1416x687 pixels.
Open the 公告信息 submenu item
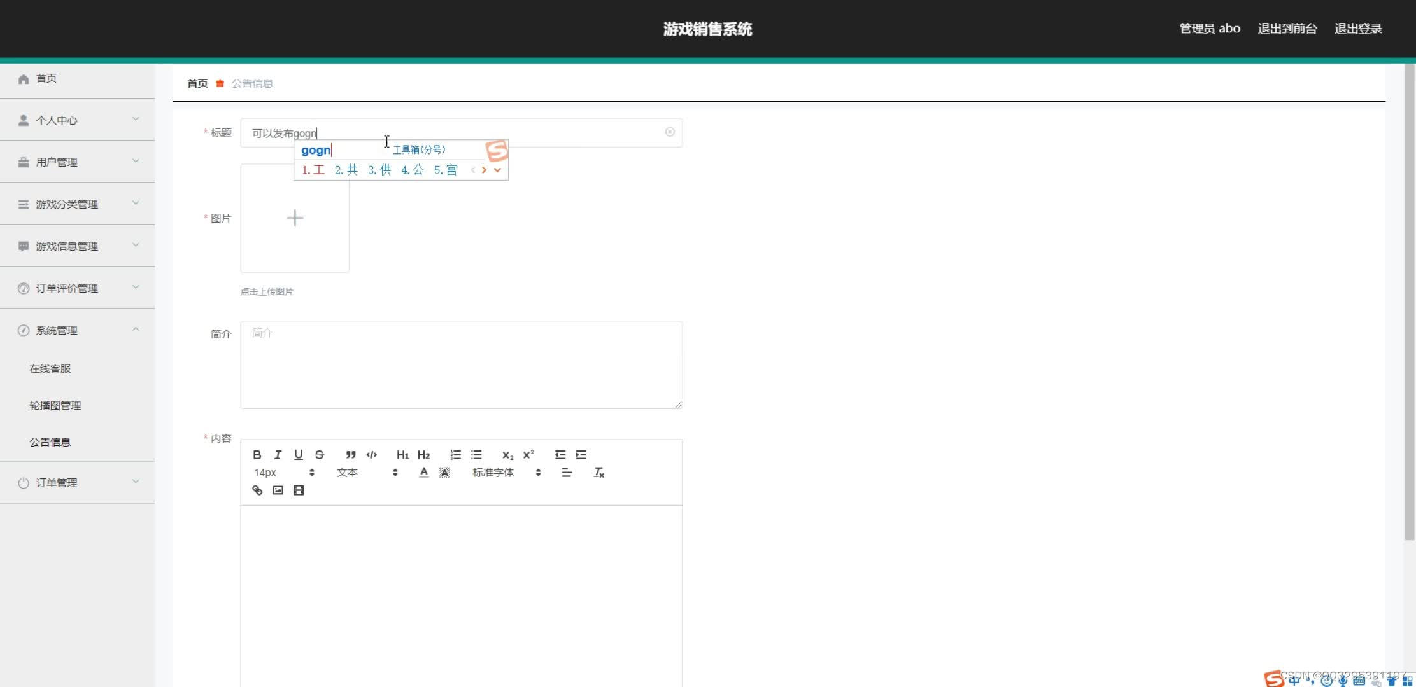(x=50, y=443)
